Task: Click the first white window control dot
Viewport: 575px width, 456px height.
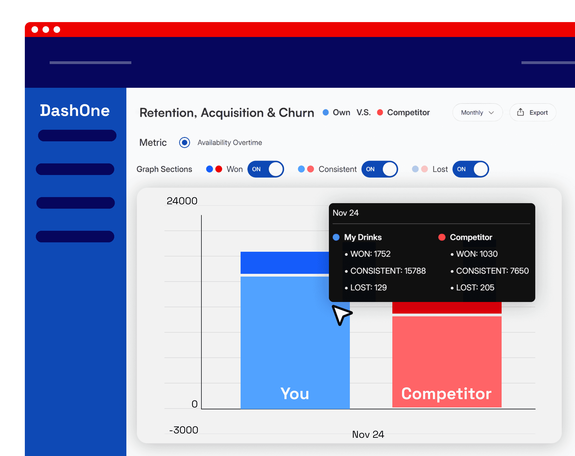Action: 35,30
